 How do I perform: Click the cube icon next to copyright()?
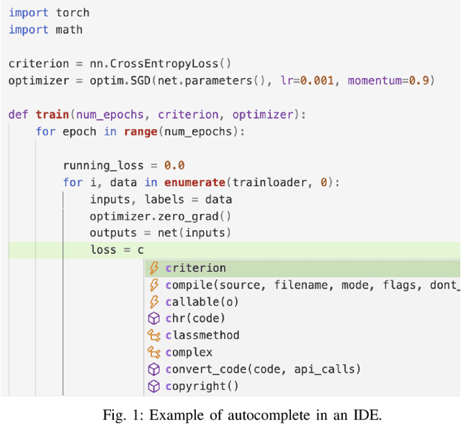(x=153, y=387)
